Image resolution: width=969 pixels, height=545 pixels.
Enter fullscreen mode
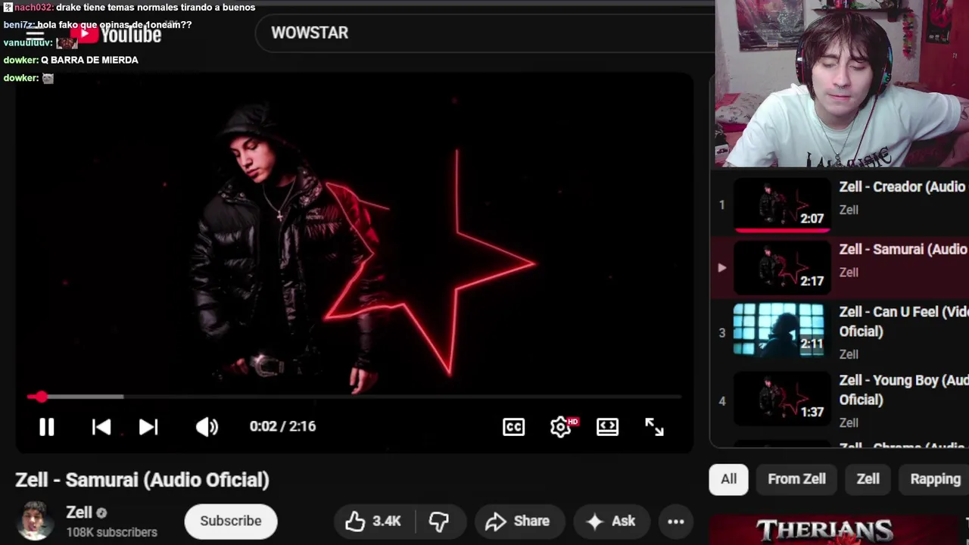coord(654,427)
